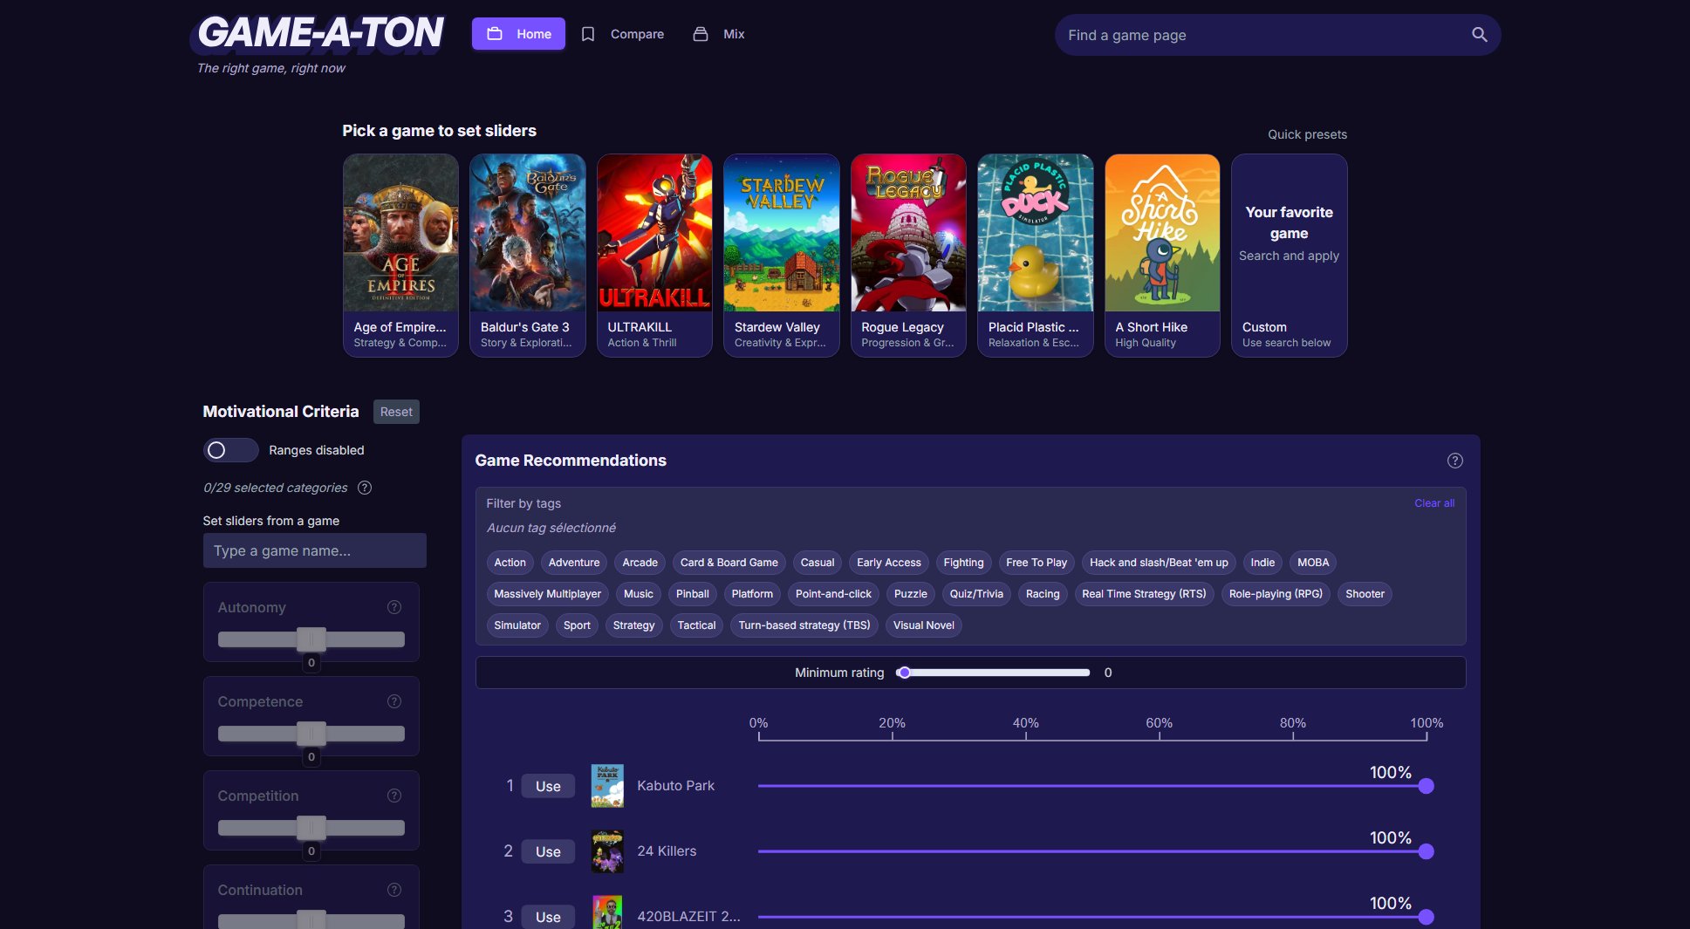Click the Competence info icon
1690x929 pixels.
[394, 701]
